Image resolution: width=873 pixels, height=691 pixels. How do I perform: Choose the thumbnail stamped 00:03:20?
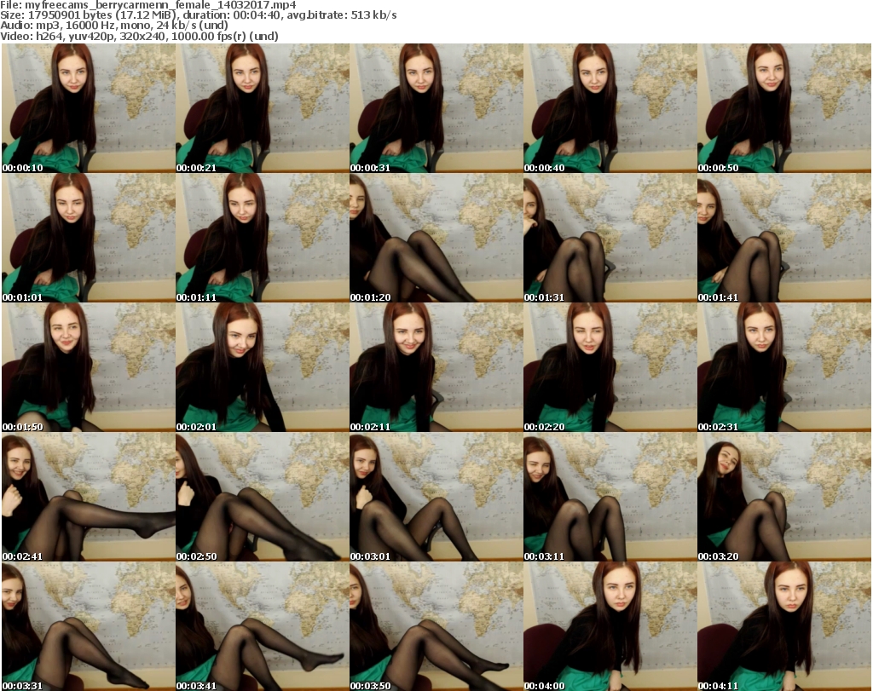coord(784,497)
